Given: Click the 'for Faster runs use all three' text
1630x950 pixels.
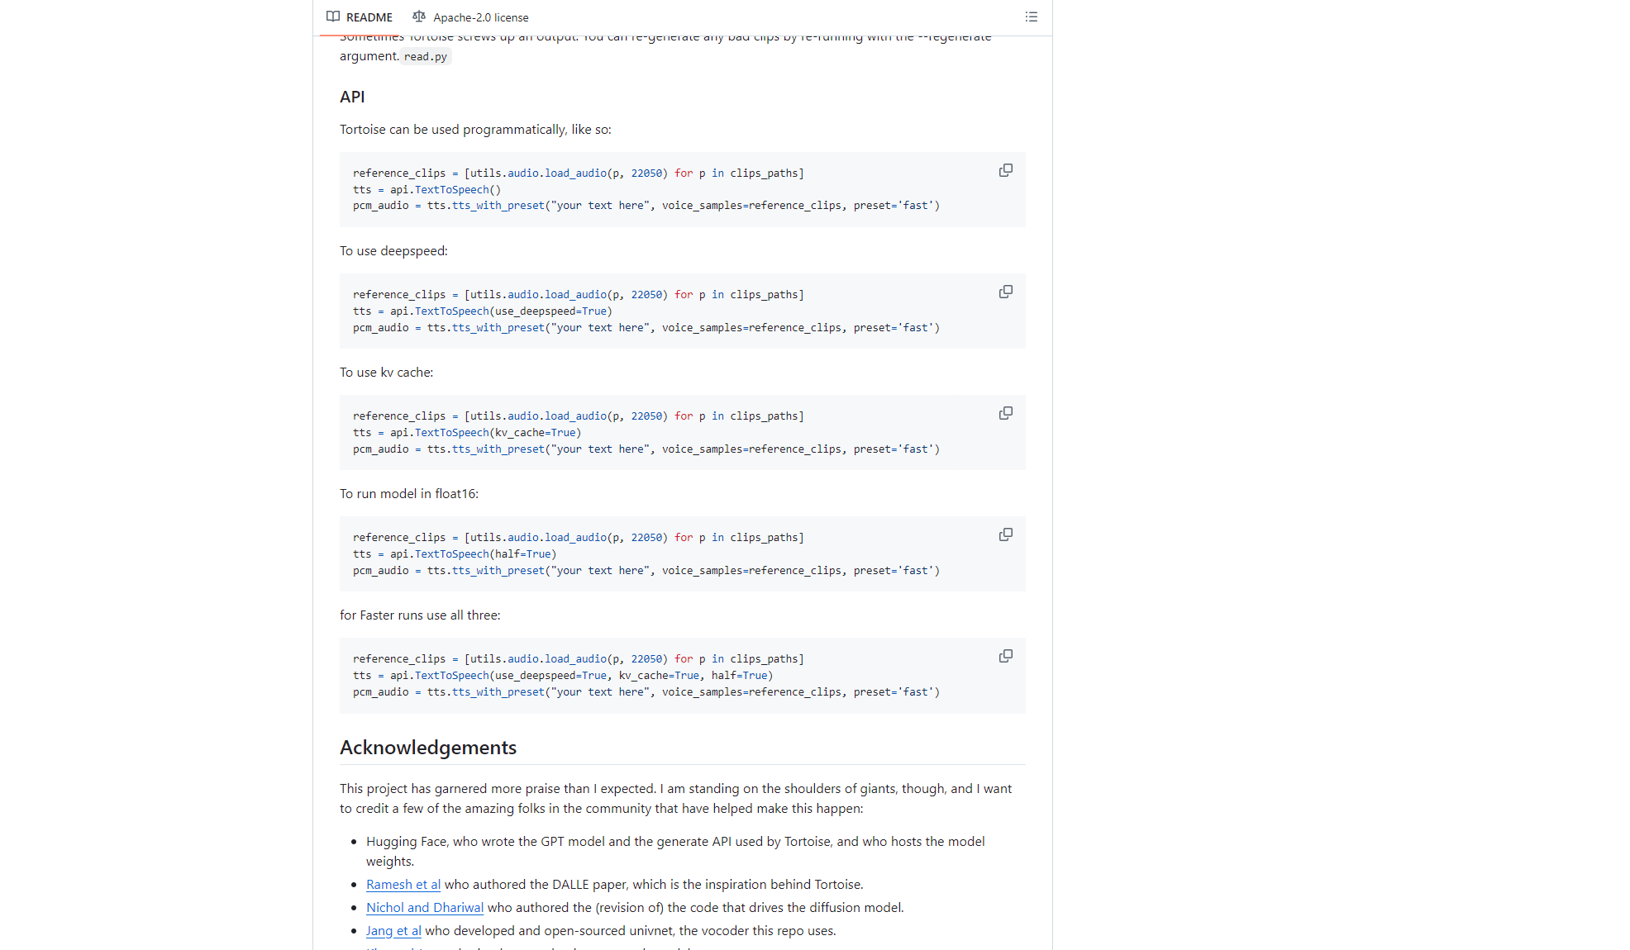Looking at the screenshot, I should point(419,615).
